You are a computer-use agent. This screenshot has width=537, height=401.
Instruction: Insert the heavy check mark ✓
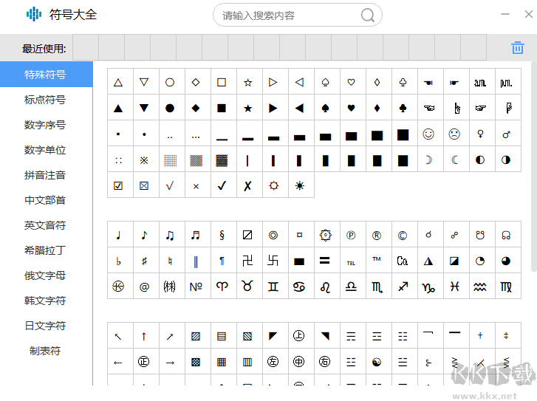point(222,185)
